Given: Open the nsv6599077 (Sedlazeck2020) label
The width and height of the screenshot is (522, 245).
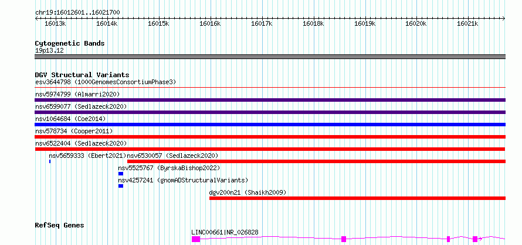Looking at the screenshot, I should click(x=81, y=106).
